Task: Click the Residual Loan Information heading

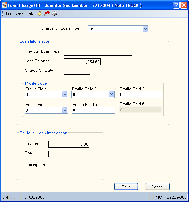Action: (x=43, y=133)
